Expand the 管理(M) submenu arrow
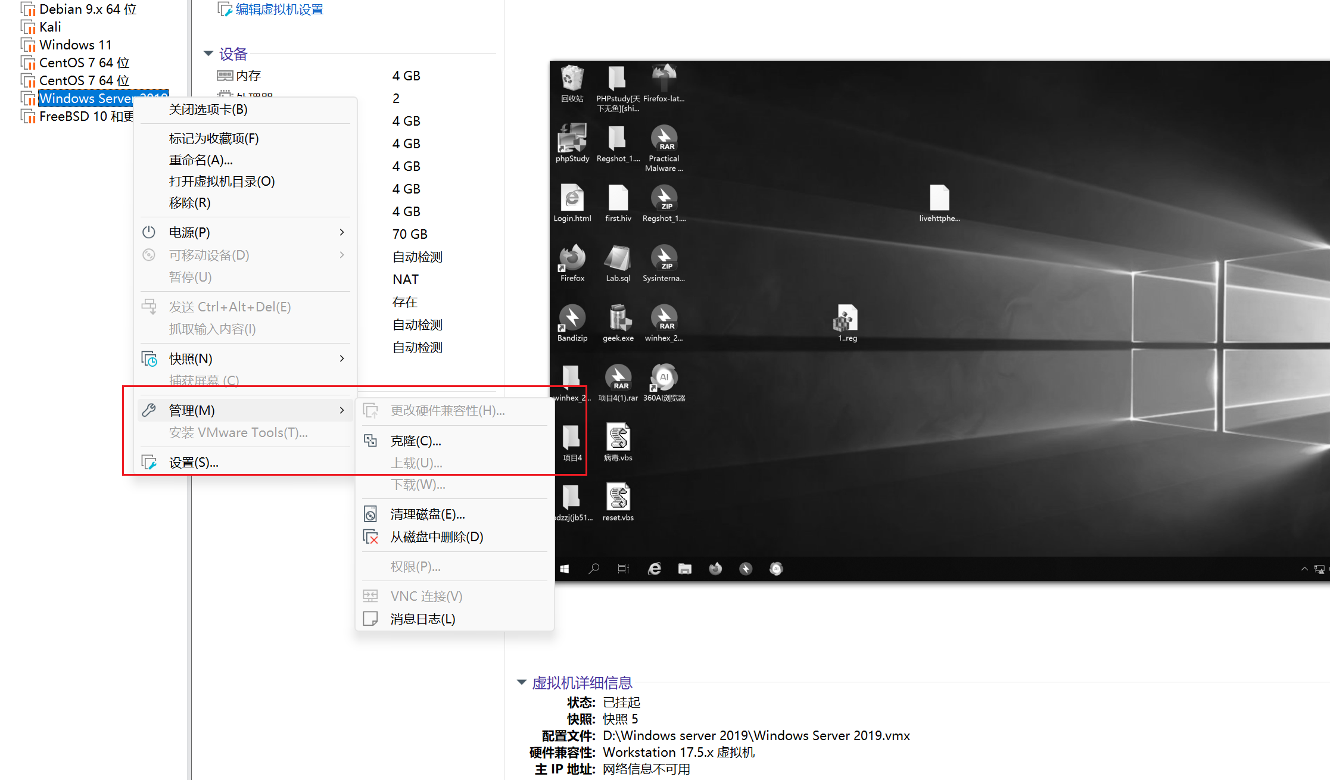Image resolution: width=1330 pixels, height=780 pixels. [x=342, y=410]
